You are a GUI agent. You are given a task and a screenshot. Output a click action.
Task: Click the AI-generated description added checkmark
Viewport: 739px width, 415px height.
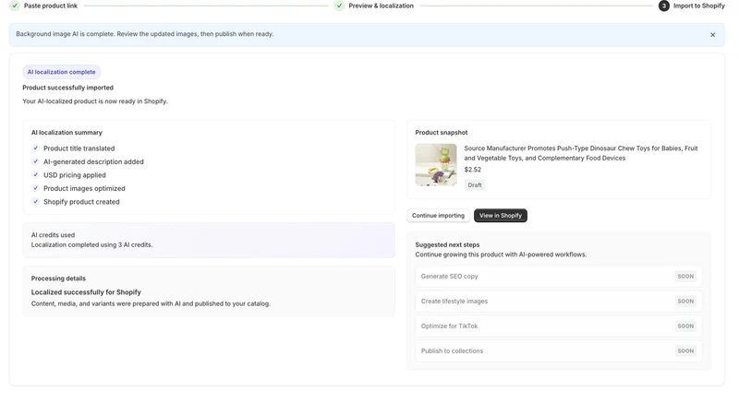pos(35,161)
